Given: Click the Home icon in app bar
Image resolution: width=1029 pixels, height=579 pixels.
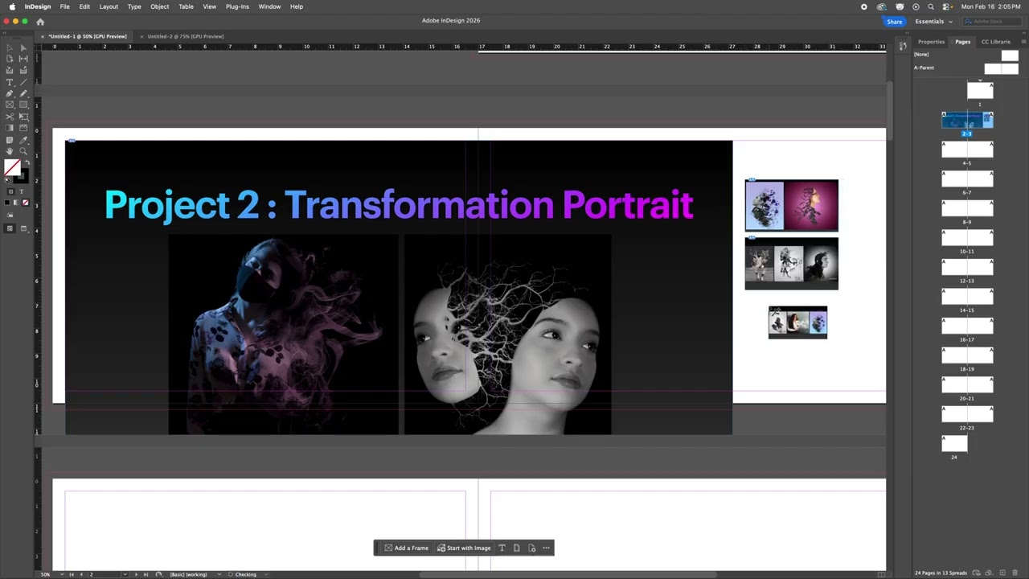Looking at the screenshot, I should tap(40, 22).
